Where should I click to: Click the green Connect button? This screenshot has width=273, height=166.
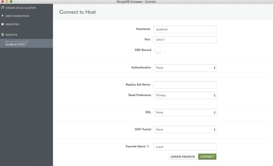[x=207, y=156]
